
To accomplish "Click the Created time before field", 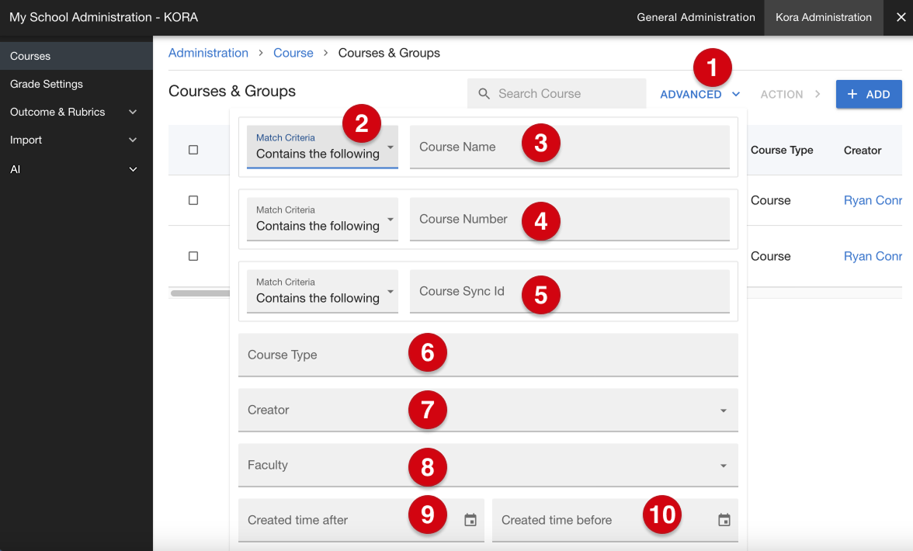I will (x=615, y=520).
